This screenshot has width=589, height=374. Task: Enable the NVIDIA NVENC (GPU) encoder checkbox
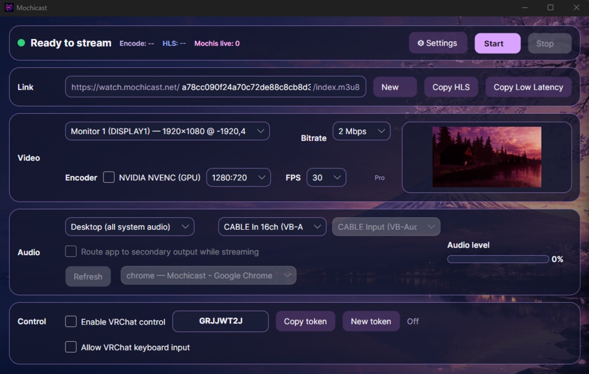tap(109, 177)
